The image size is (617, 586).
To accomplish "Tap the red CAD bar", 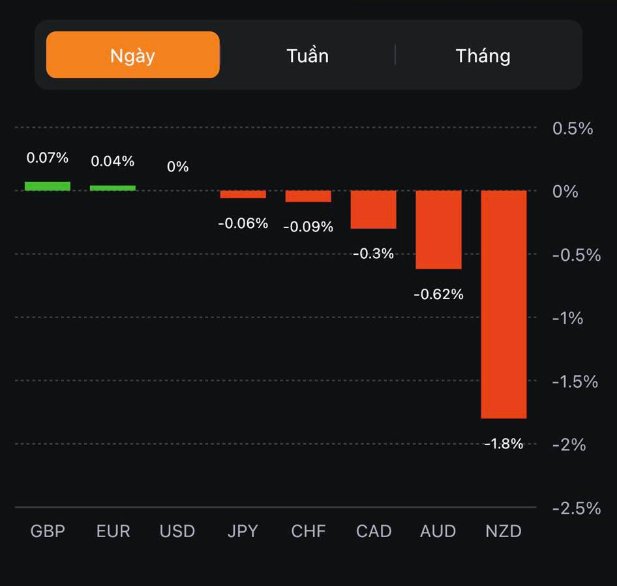I will [373, 209].
